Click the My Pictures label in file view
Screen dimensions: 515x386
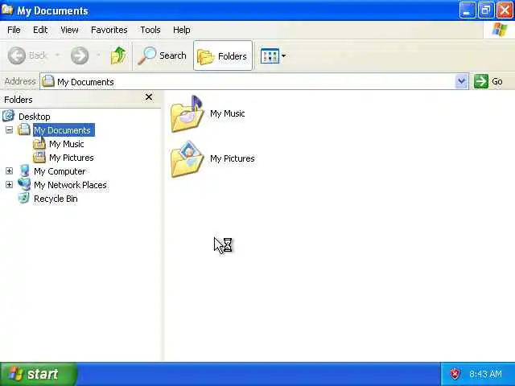[x=233, y=158]
